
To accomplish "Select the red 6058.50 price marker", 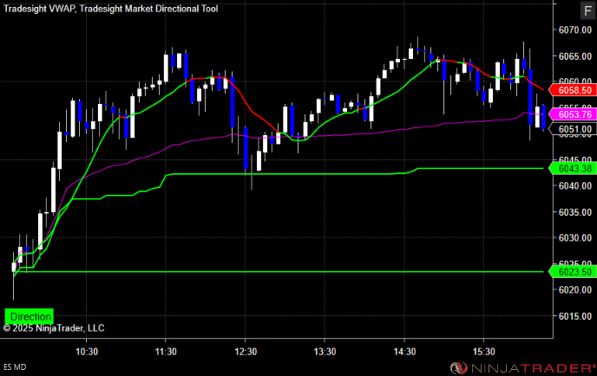I will (573, 90).
